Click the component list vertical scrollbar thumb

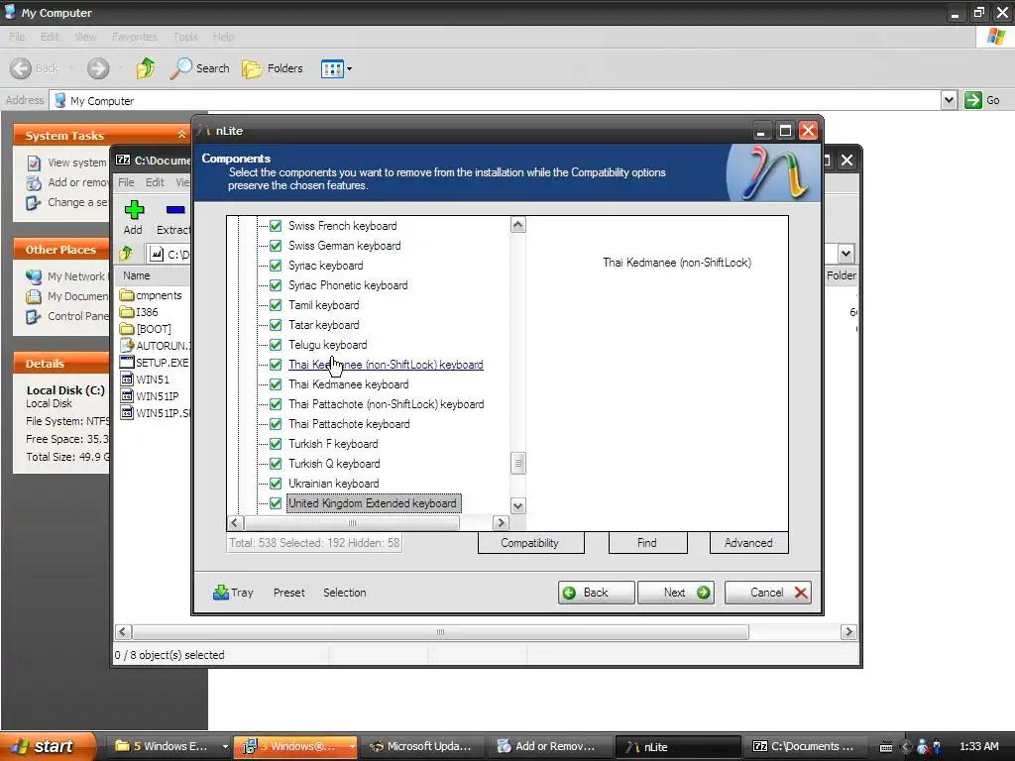(517, 463)
